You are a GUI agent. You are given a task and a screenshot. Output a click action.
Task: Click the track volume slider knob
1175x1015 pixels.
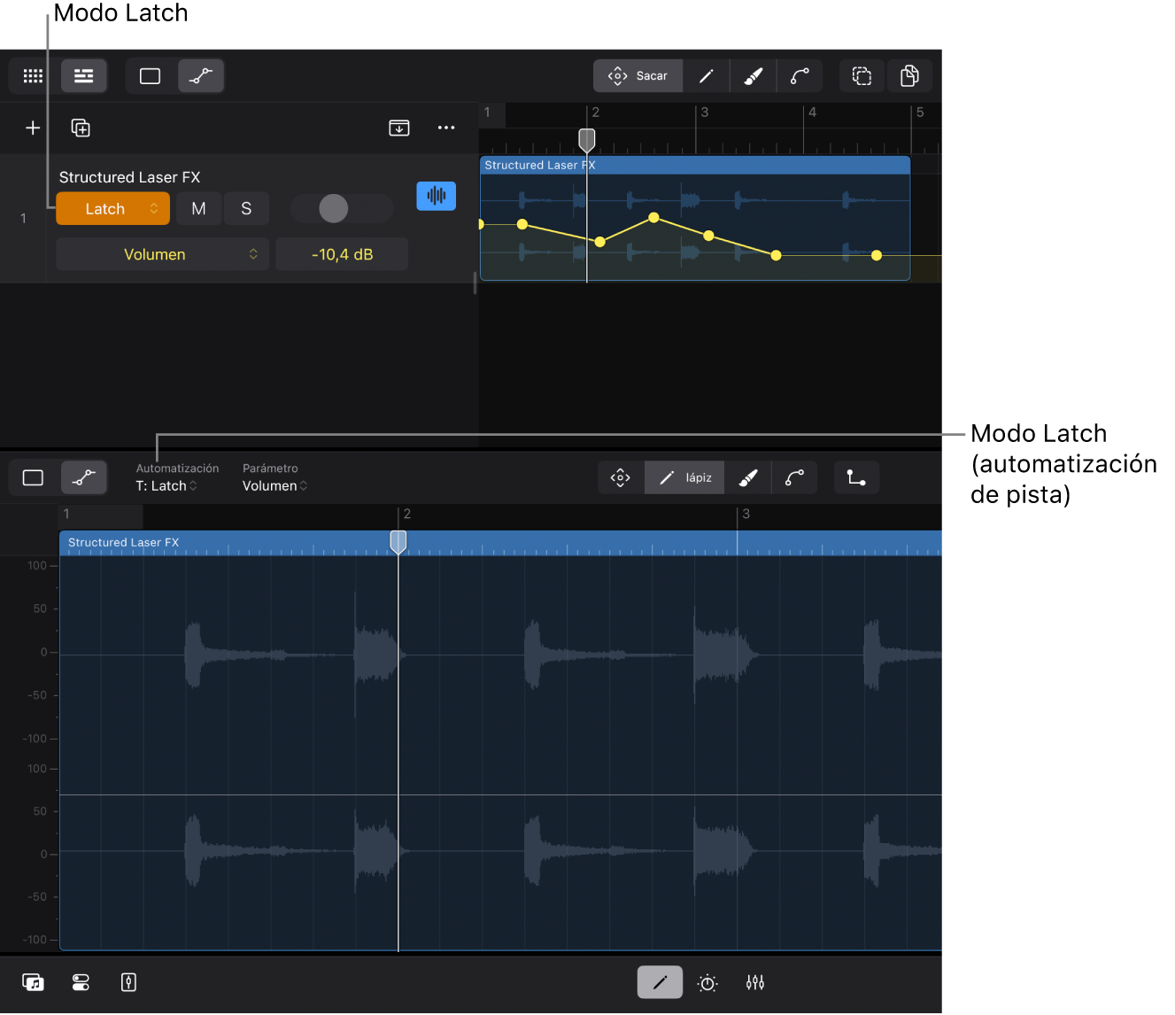point(334,209)
